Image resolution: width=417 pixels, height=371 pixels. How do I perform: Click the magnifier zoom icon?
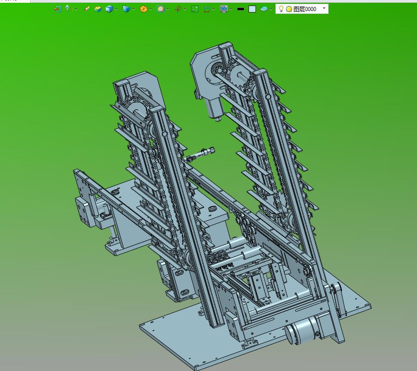pyautogui.click(x=161, y=9)
